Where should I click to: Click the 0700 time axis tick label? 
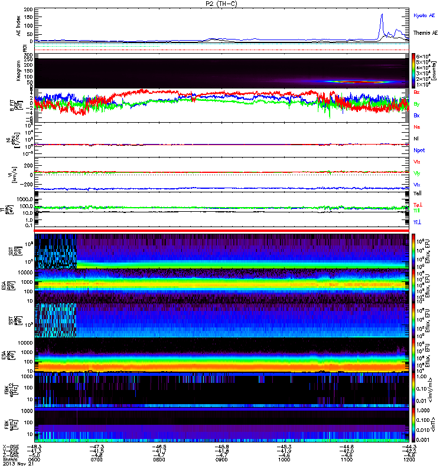(x=97, y=460)
